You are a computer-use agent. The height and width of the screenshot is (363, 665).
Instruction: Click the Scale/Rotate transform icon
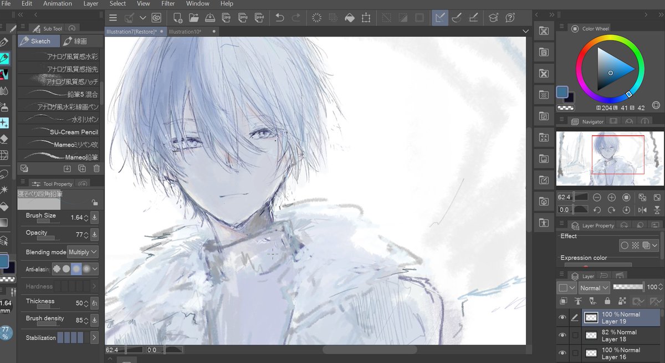point(366,18)
